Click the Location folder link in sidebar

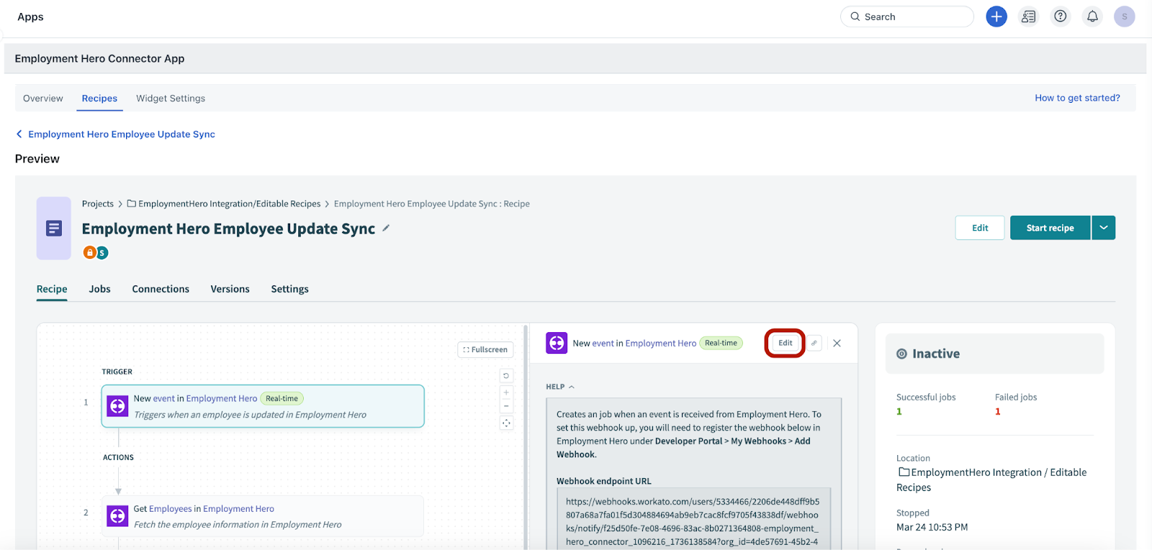pyautogui.click(x=992, y=480)
